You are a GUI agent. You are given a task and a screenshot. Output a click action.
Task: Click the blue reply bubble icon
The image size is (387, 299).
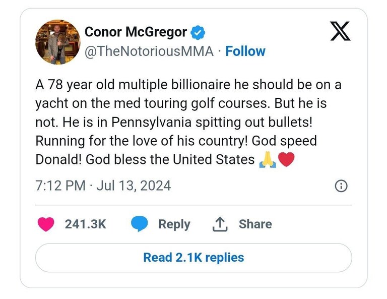(140, 224)
